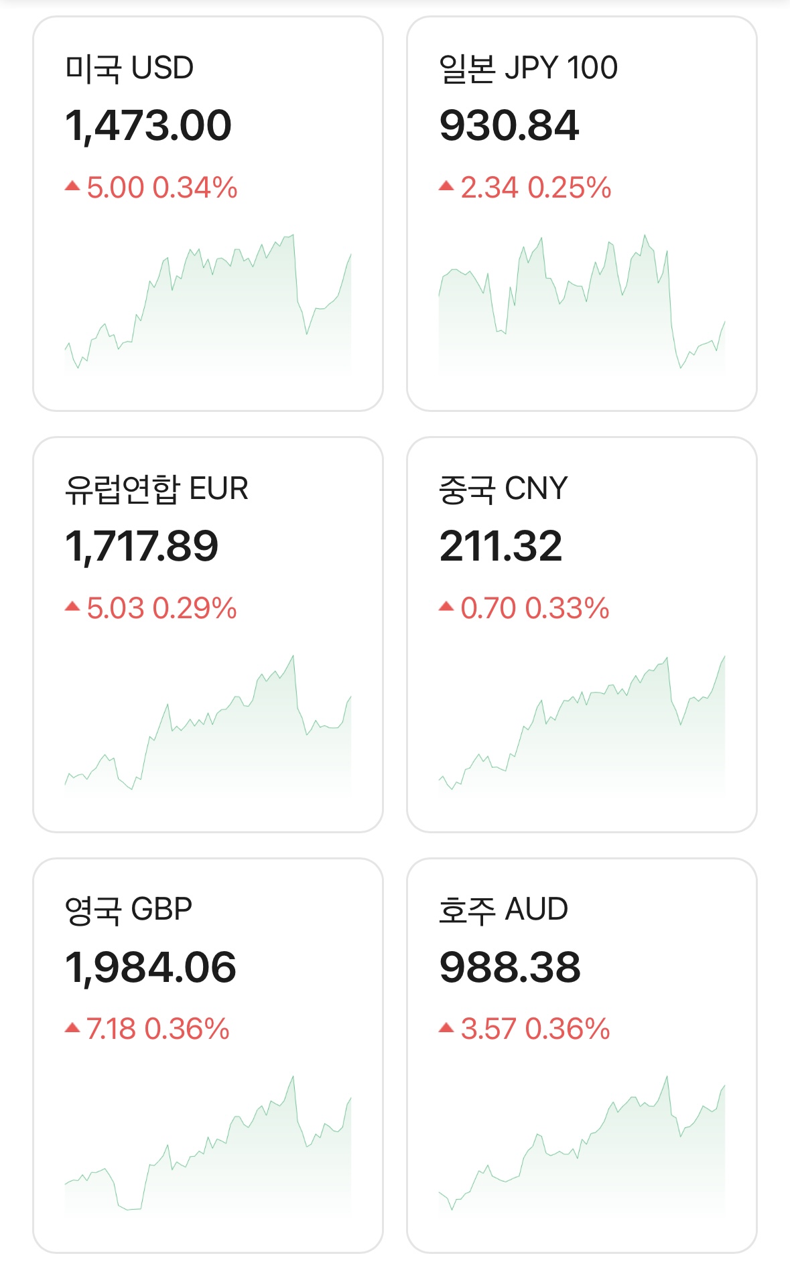The width and height of the screenshot is (790, 1276).
Task: Click the CNY red up-arrow change icon
Action: tap(446, 607)
